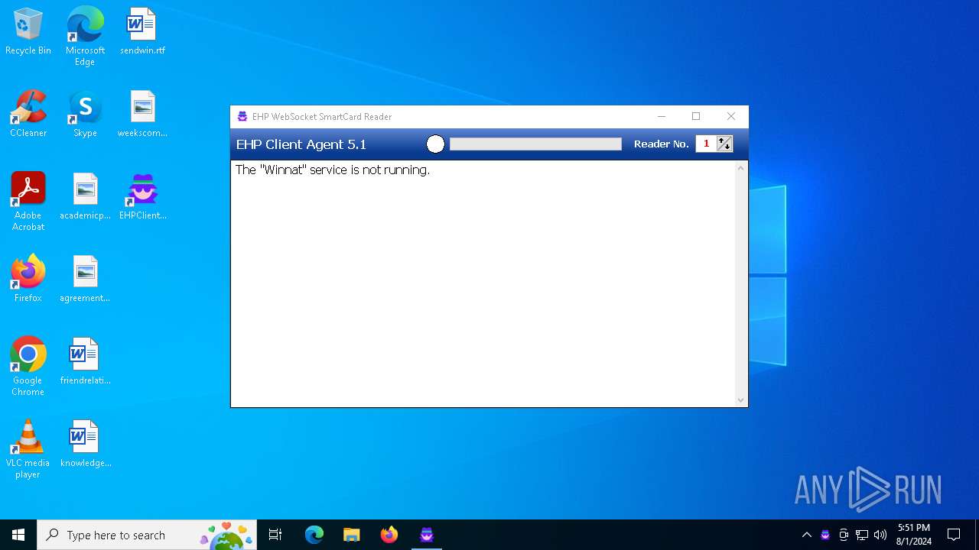Screen dimensions: 979x550
Task: Close the EHP WebSocket SmartCard Reader window
Action: (731, 117)
